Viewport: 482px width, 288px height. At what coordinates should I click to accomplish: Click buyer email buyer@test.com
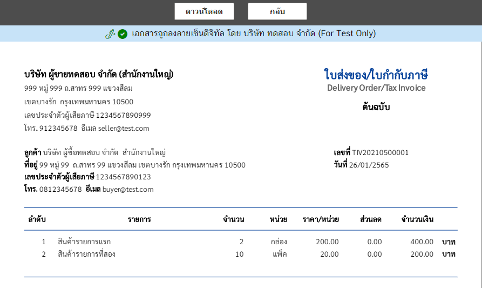[x=128, y=189]
